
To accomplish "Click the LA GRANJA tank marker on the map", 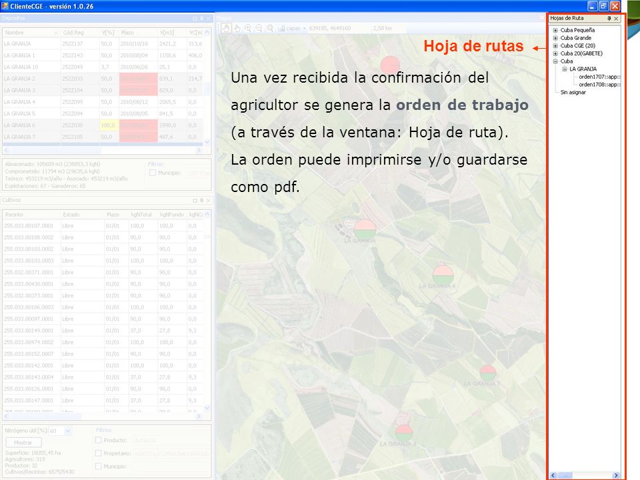I will (365, 229).
